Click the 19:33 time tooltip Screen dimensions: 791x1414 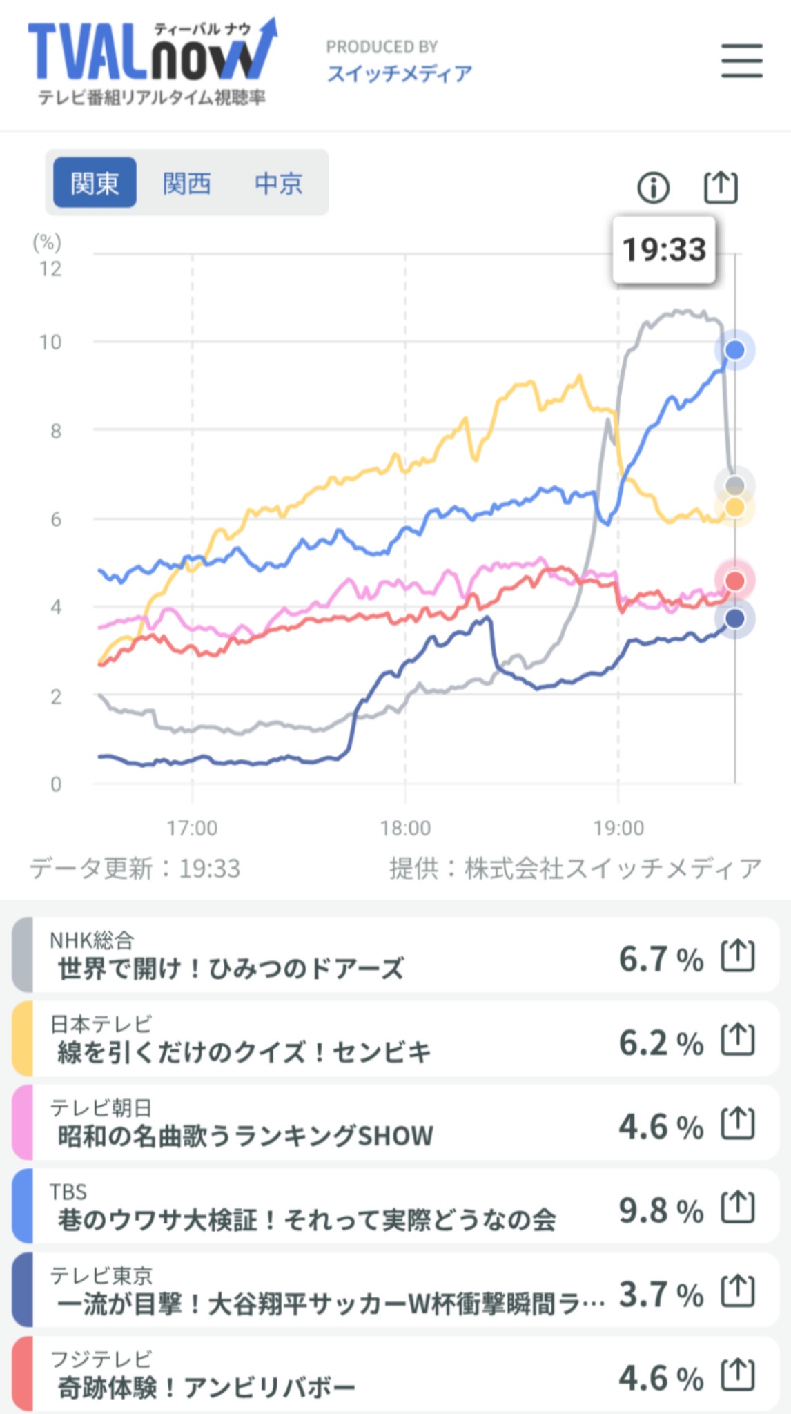tap(664, 249)
